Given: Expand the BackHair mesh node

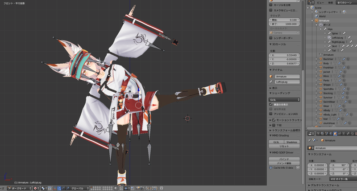Looking at the screenshot, I should click(x=316, y=59).
